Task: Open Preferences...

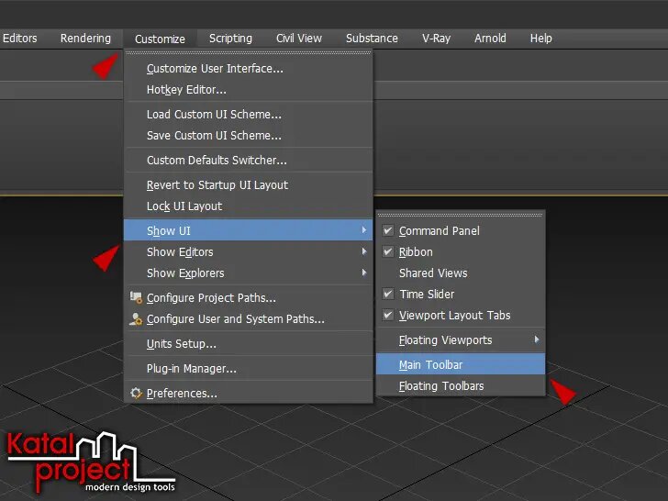Action: coord(249,394)
